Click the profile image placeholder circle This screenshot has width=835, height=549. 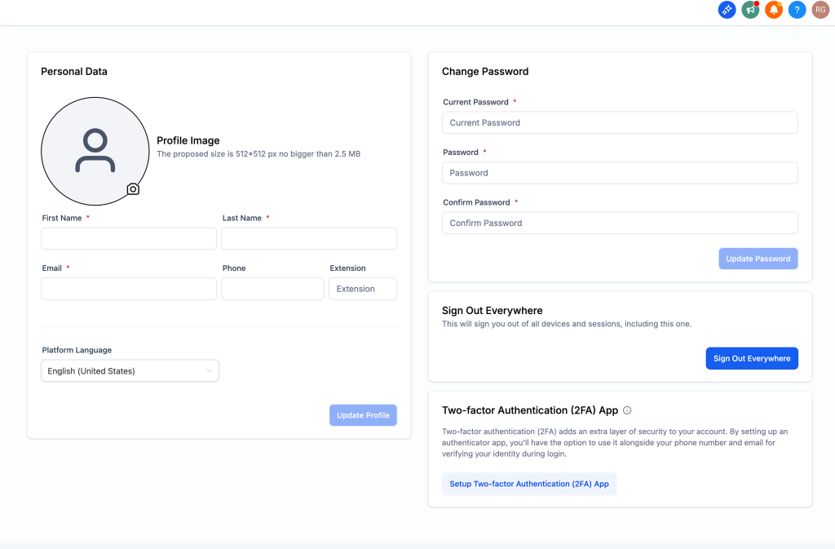click(x=95, y=151)
